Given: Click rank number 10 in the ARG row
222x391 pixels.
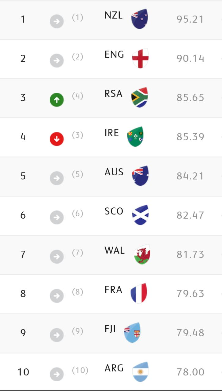Looking at the screenshot, I should tap(23, 372).
